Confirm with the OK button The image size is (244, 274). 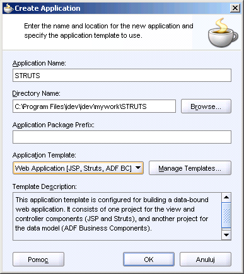[149, 260]
